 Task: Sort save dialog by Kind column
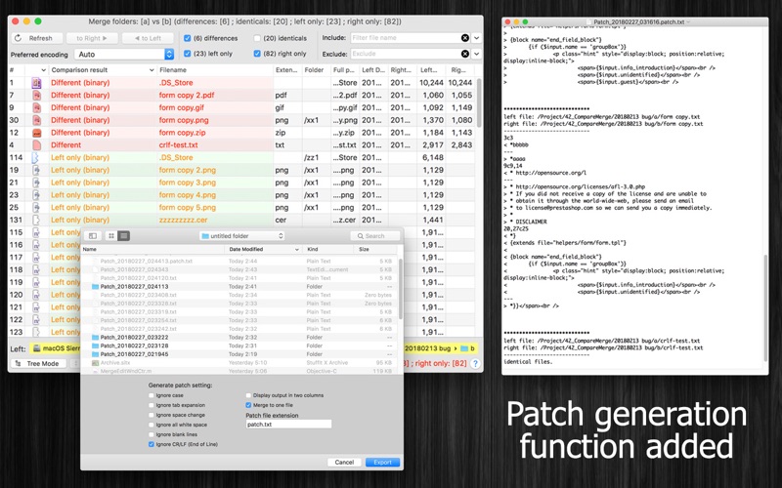click(x=327, y=249)
